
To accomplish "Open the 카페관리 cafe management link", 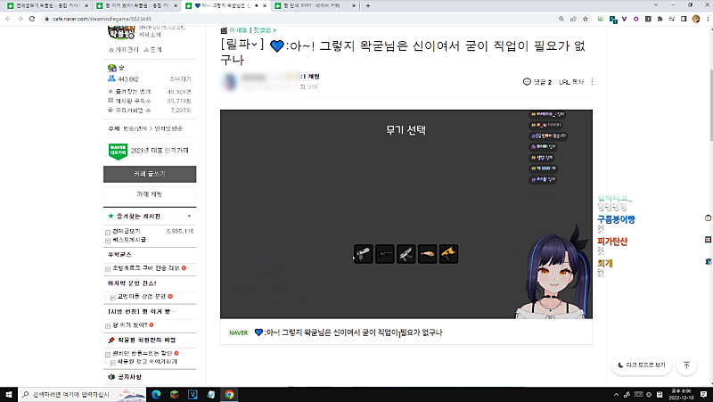I will 124,50.
